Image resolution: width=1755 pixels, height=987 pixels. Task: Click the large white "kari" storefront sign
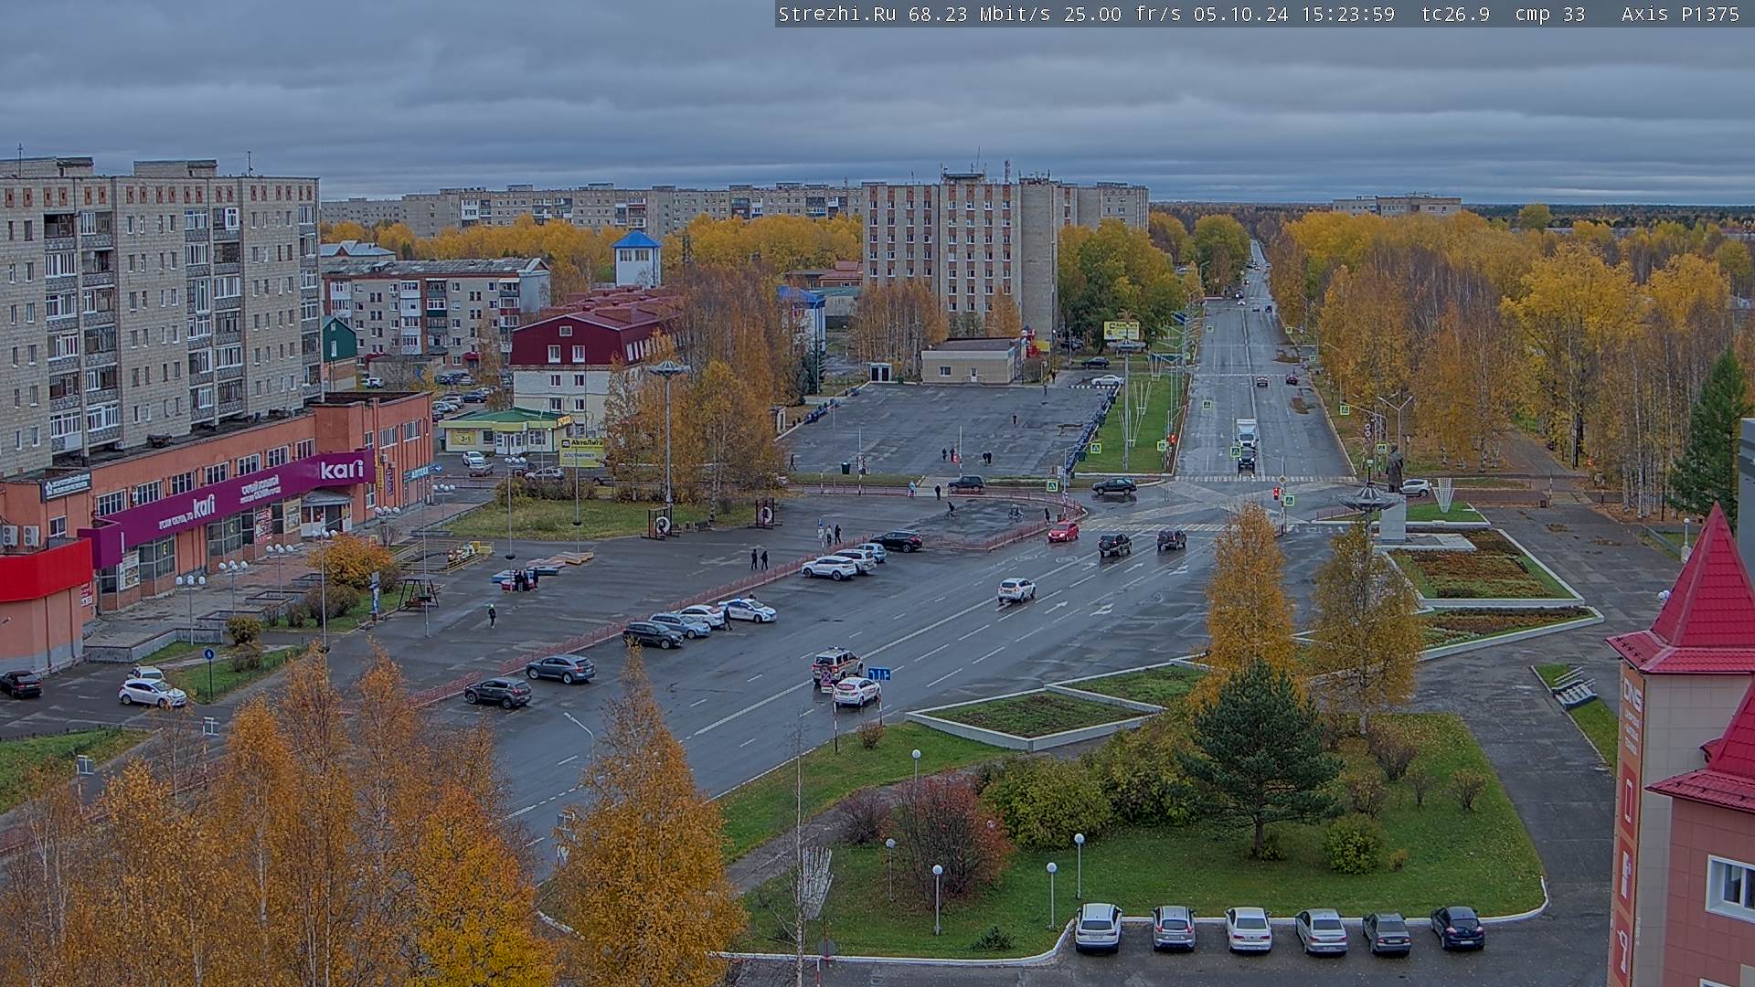tap(342, 471)
